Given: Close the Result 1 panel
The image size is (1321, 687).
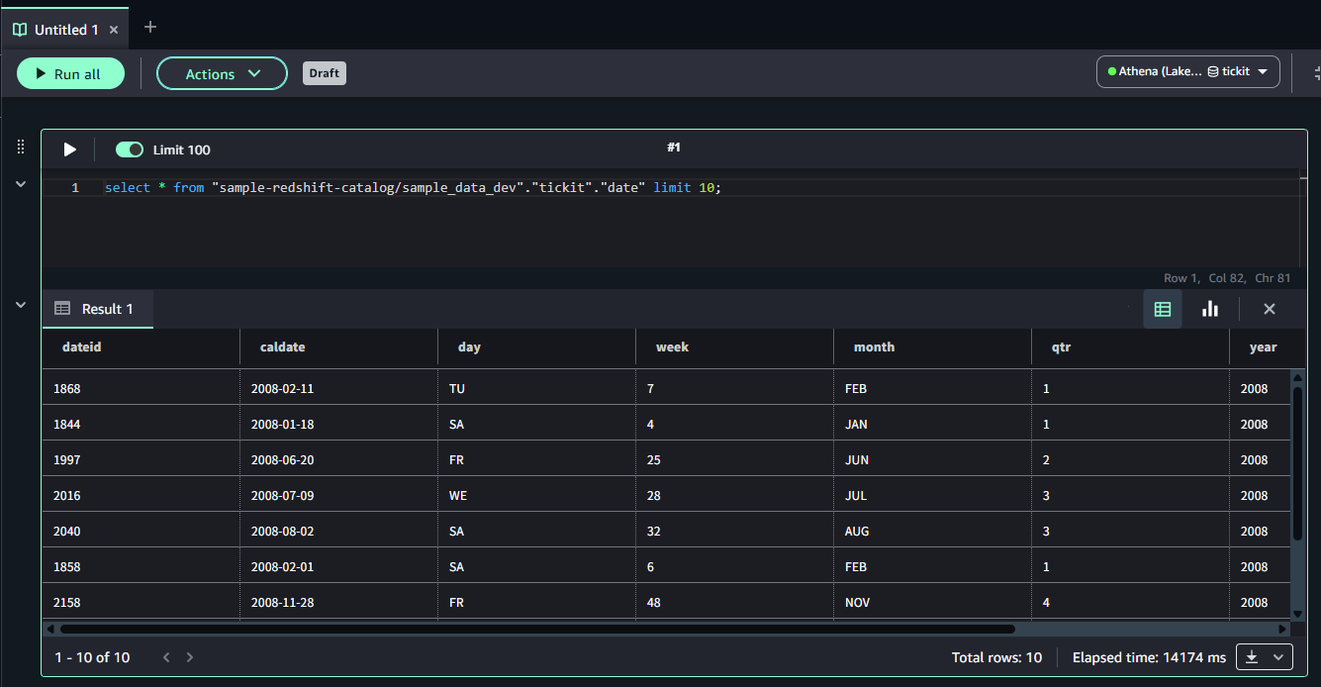Looking at the screenshot, I should pyautogui.click(x=1270, y=309).
